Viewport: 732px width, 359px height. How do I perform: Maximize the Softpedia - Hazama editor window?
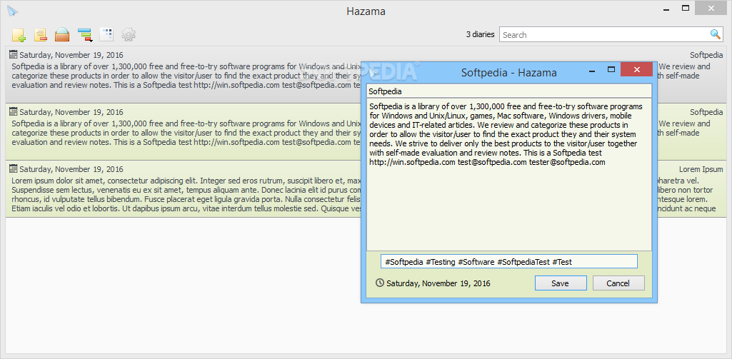tap(611, 70)
